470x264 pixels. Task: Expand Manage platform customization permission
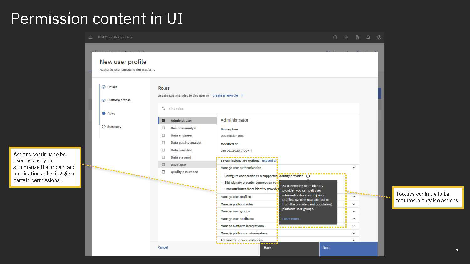coord(354,233)
